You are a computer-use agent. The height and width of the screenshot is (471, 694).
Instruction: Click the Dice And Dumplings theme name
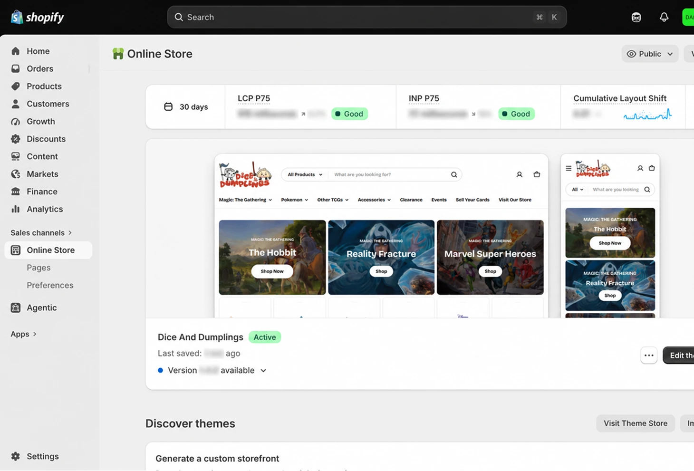(201, 337)
